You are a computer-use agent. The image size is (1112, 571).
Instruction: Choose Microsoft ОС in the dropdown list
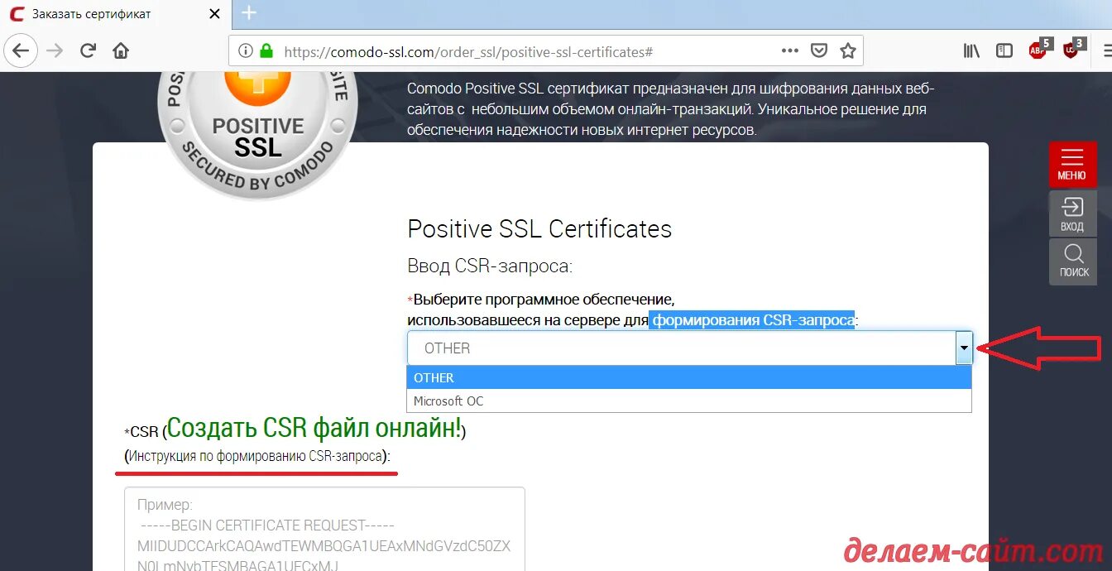pos(689,401)
